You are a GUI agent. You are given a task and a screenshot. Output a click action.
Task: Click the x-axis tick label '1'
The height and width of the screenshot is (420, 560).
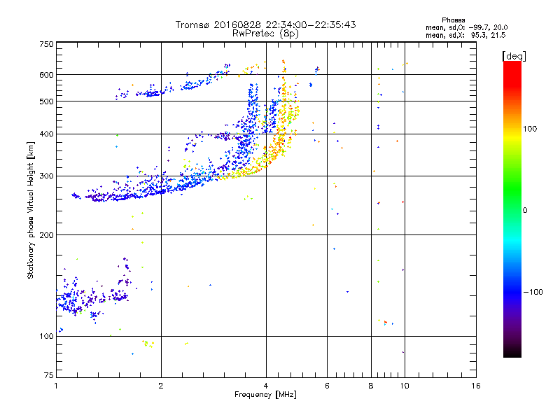point(56,386)
